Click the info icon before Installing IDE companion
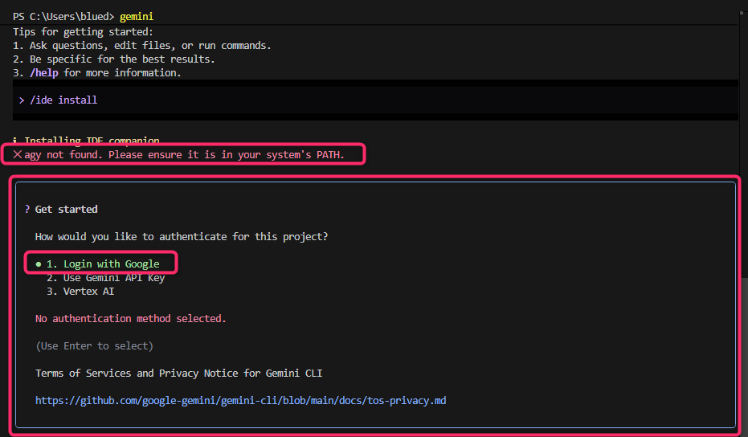748x437 pixels. 16,141
